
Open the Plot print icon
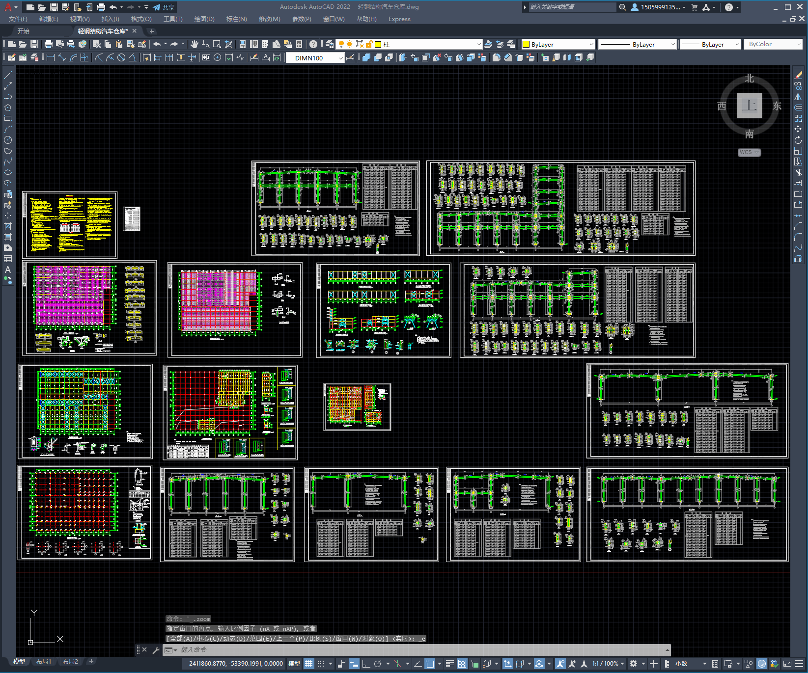pyautogui.click(x=49, y=44)
